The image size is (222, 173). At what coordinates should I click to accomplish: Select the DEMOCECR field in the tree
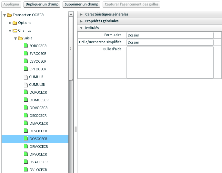click(x=38, y=123)
